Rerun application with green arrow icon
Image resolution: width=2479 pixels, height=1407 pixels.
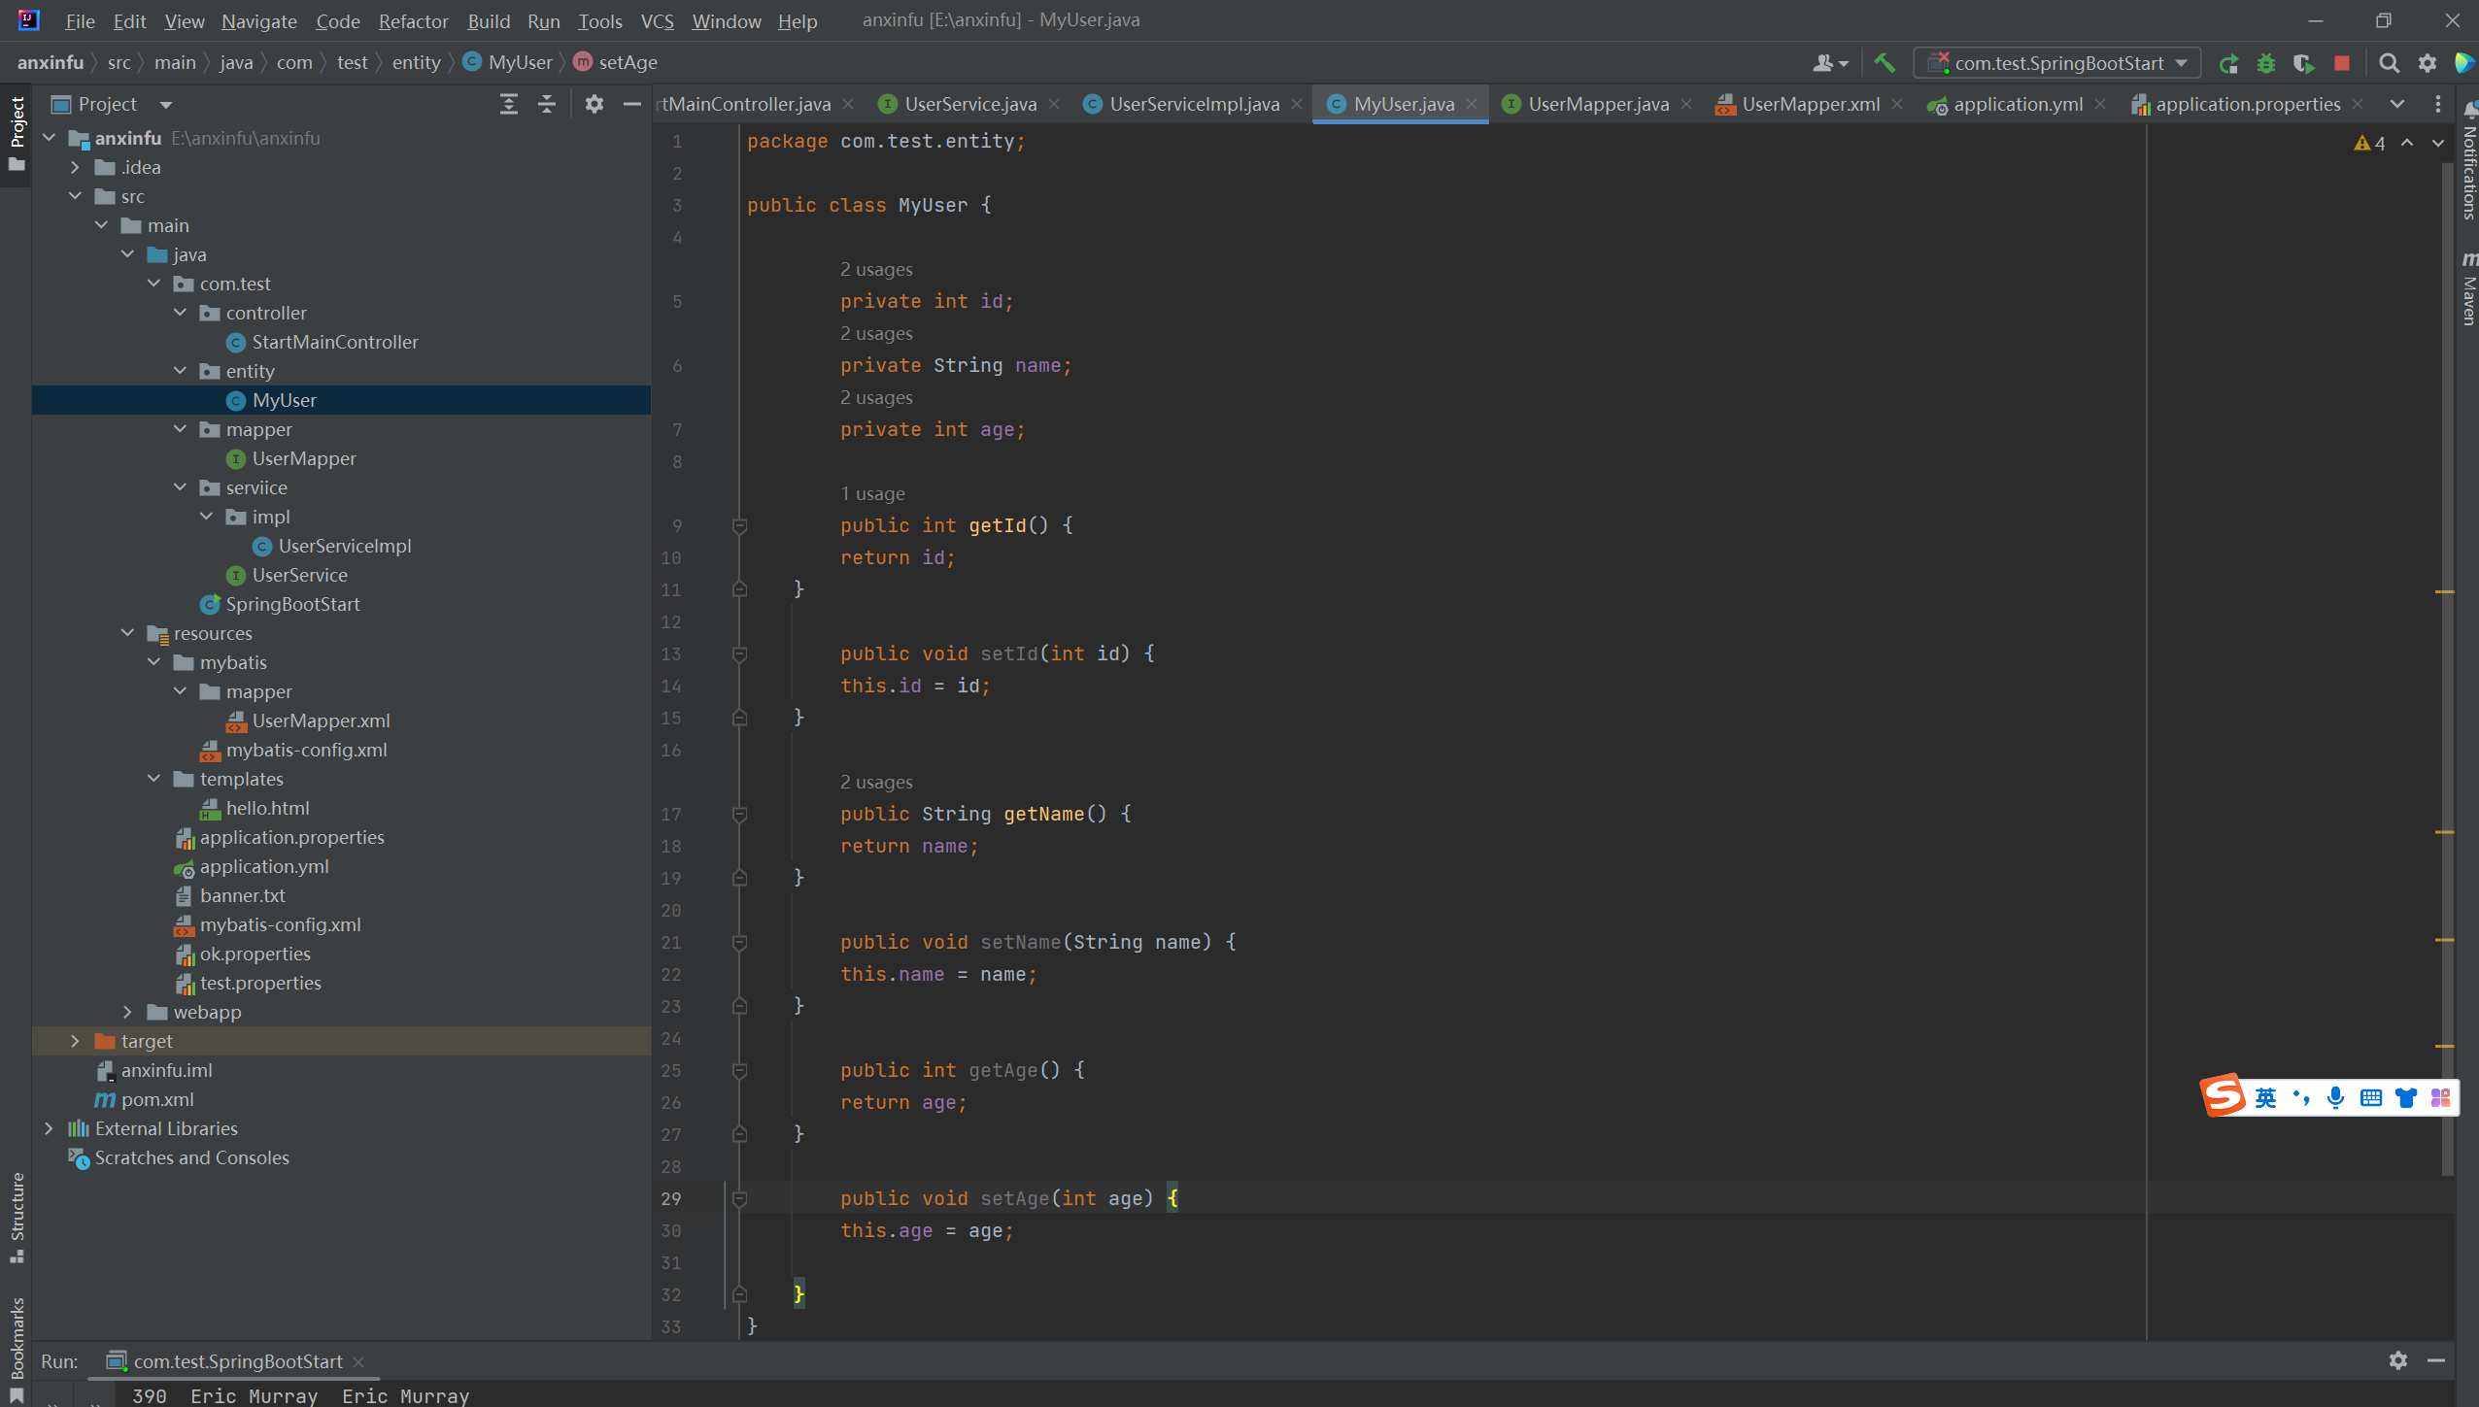2228,63
